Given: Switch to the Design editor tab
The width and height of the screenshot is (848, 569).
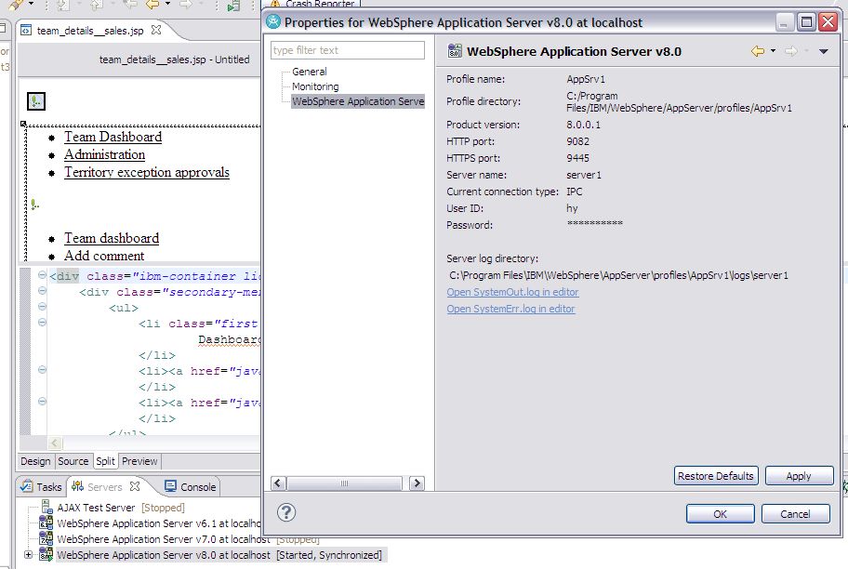Looking at the screenshot, I should [35, 461].
